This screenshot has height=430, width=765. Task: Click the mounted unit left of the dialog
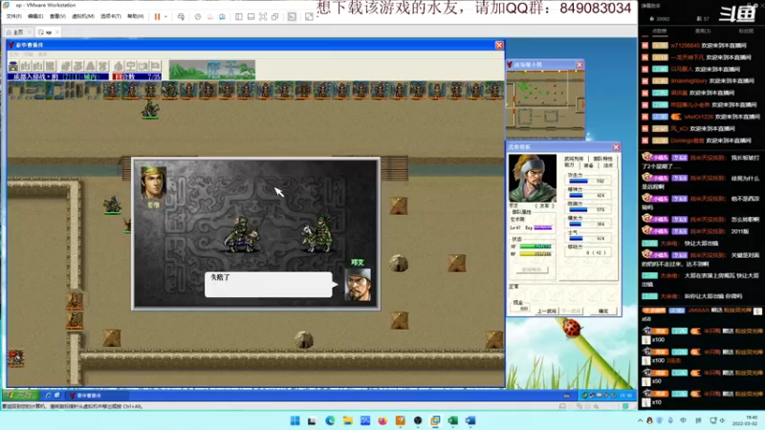pyautogui.click(x=112, y=204)
